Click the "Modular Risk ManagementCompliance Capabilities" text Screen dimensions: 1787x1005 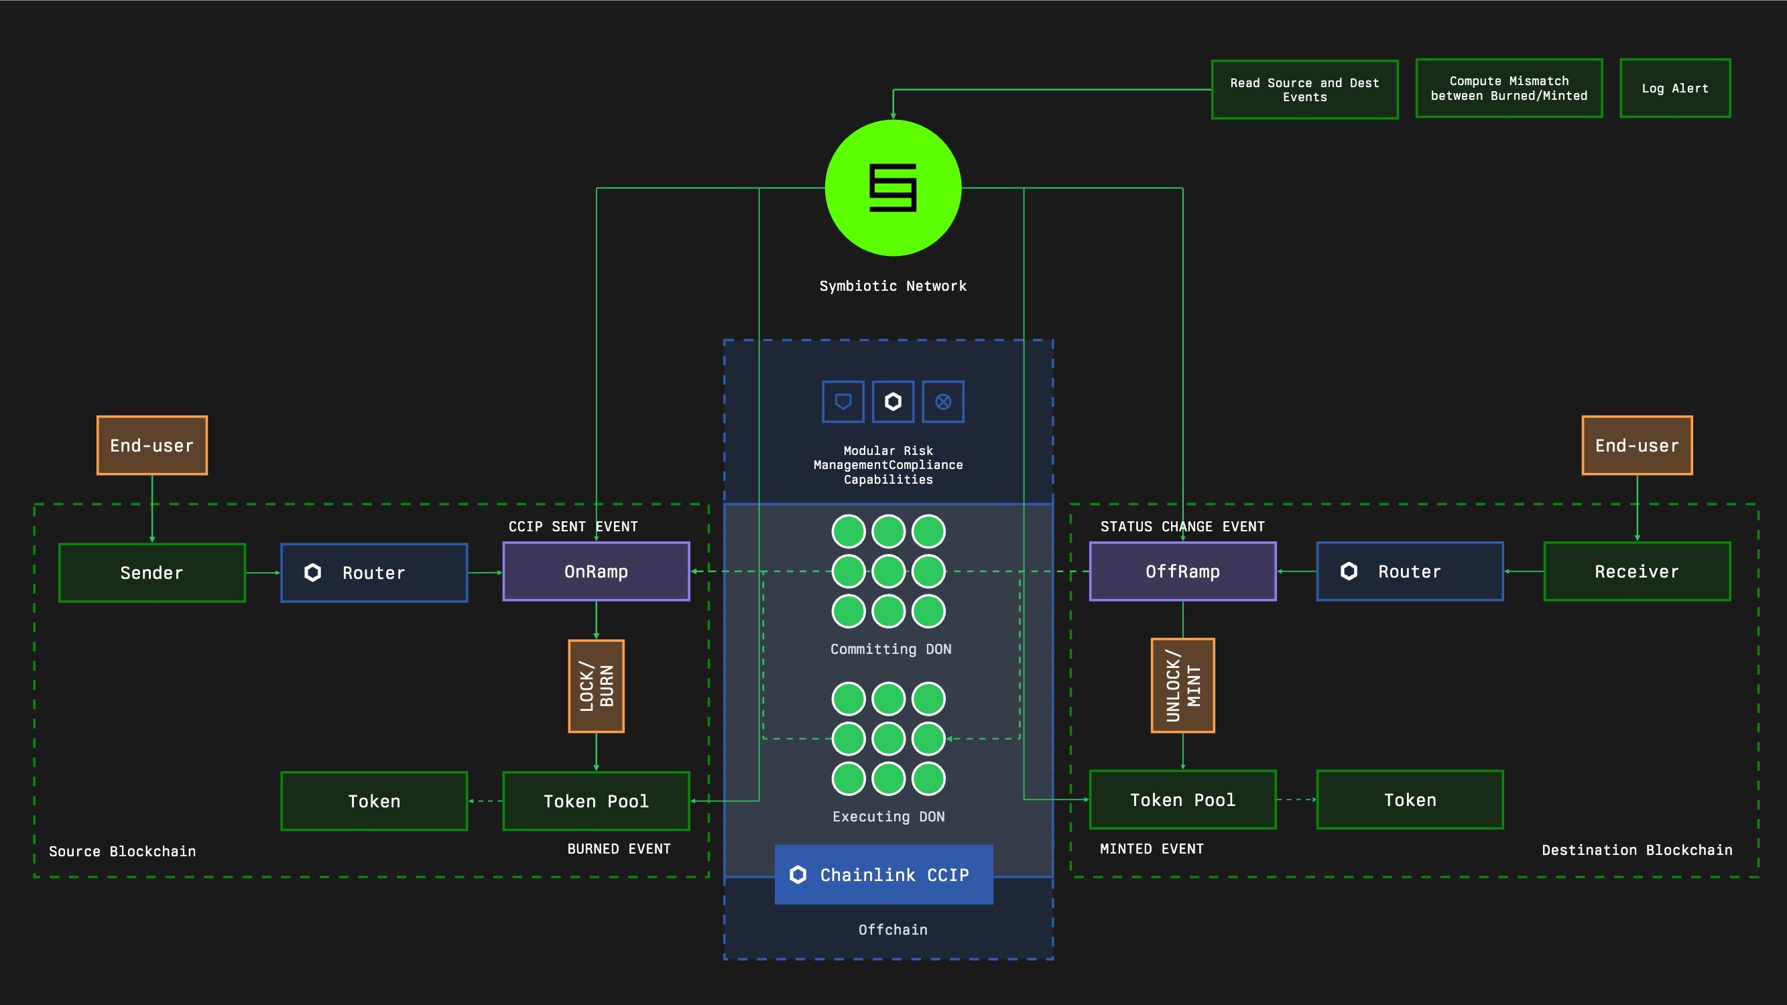888,465
